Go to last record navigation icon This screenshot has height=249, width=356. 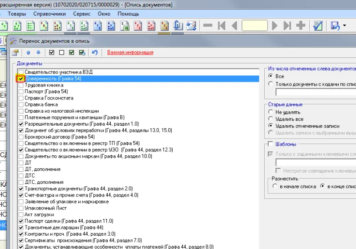[x=287, y=25]
